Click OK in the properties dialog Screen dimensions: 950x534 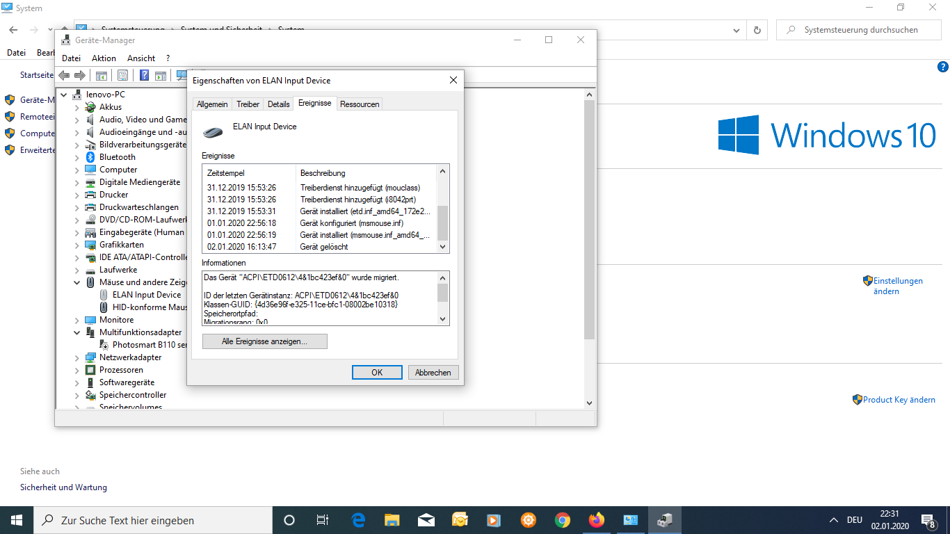377,373
